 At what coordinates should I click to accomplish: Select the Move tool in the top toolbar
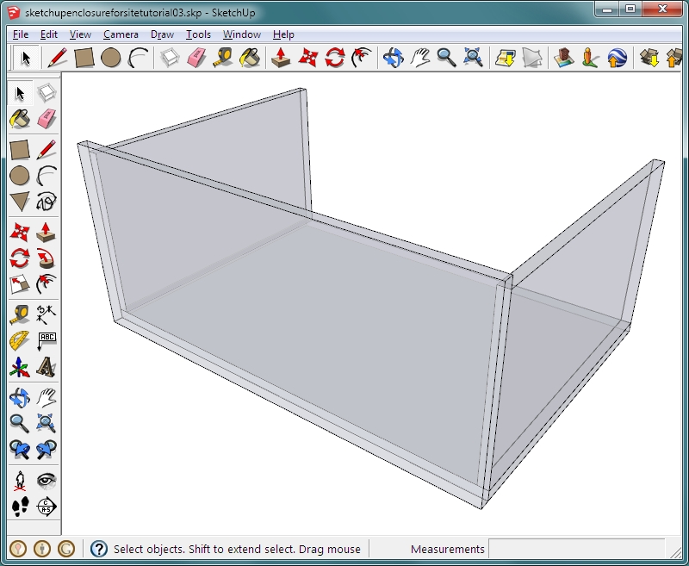click(x=308, y=58)
